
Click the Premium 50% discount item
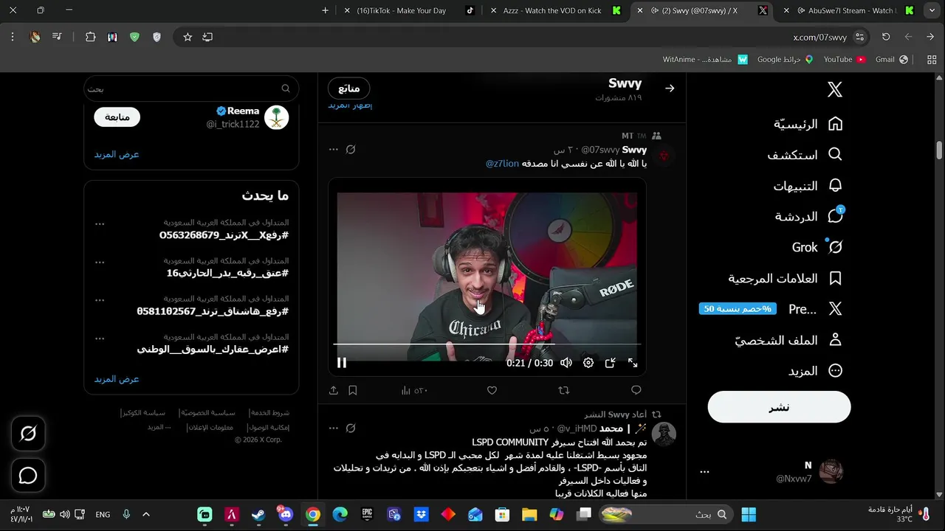(772, 309)
